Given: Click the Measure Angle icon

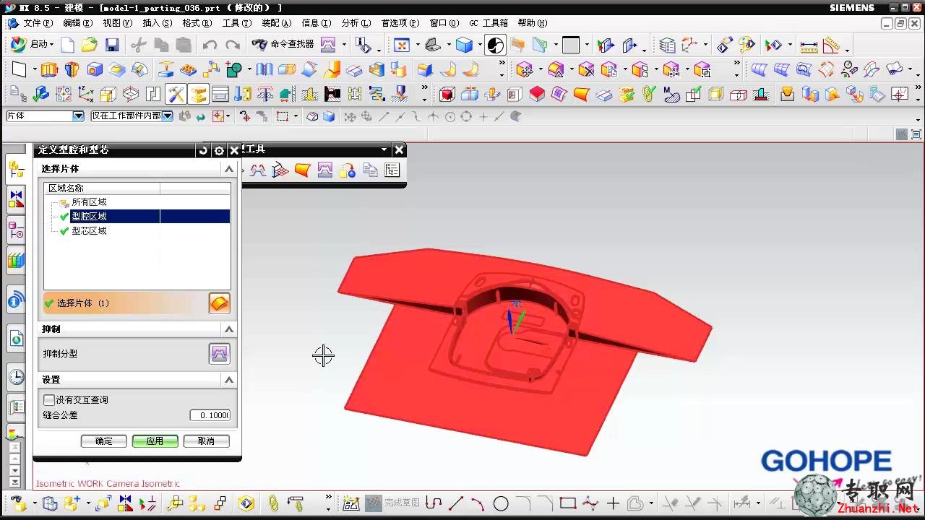Looking at the screenshot, I should point(832,45).
